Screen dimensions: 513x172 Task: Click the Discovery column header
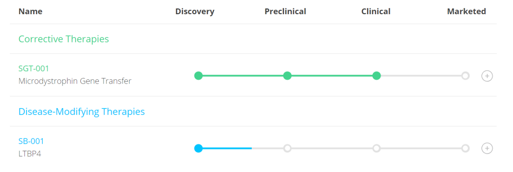195,11
